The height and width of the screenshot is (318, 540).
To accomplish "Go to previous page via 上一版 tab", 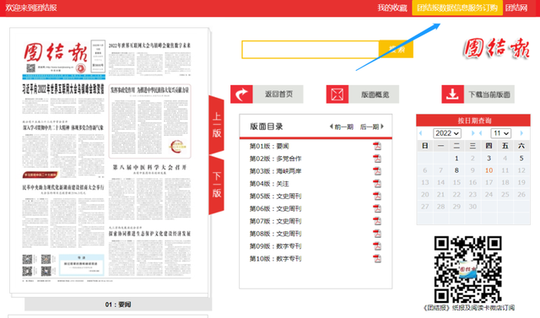I will pyautogui.click(x=217, y=125).
